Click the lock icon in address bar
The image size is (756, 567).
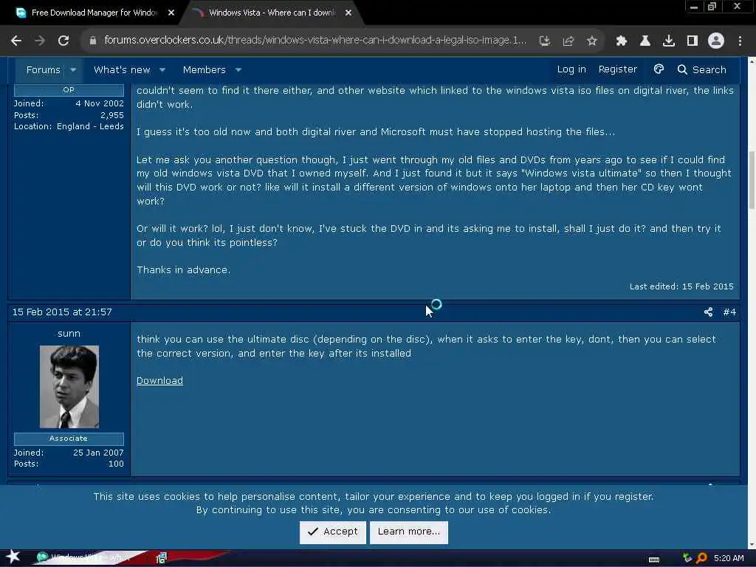coord(93,41)
